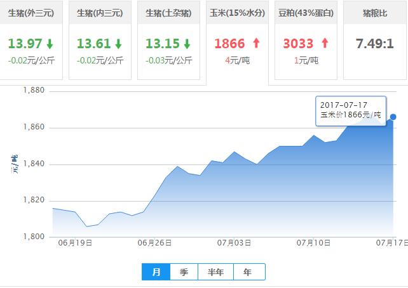Click the 07月10日 x-axis label

(313, 243)
